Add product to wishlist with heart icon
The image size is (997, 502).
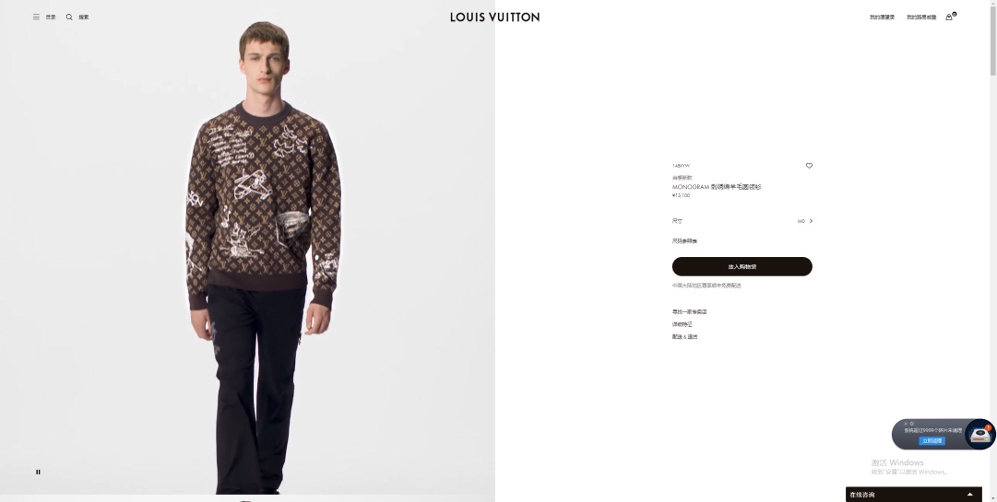[x=809, y=166]
